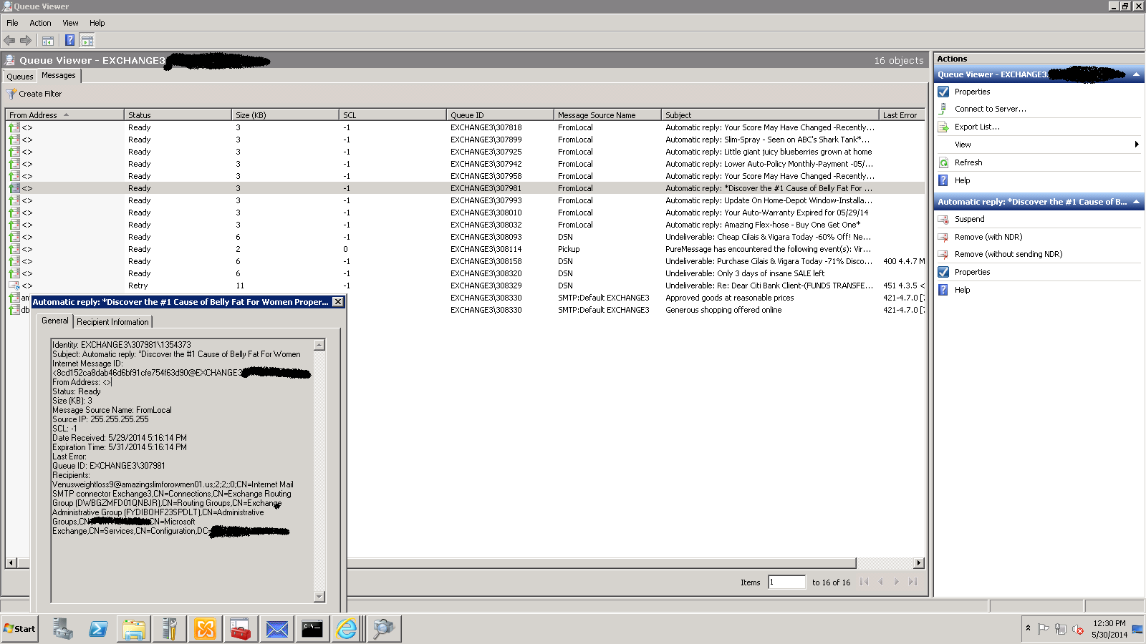1146x644 pixels.
Task: Click the Action Center flag tray icon
Action: click(x=1044, y=629)
